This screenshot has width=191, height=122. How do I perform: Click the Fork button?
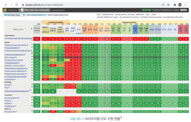[183, 10]
